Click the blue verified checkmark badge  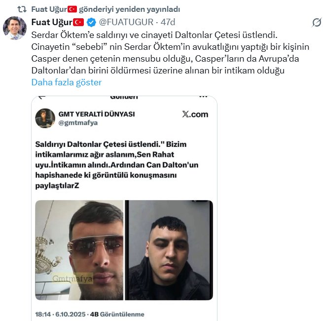coord(91,22)
